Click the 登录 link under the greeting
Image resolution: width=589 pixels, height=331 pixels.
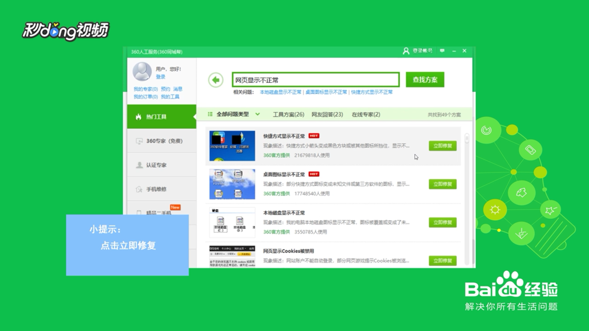point(160,77)
